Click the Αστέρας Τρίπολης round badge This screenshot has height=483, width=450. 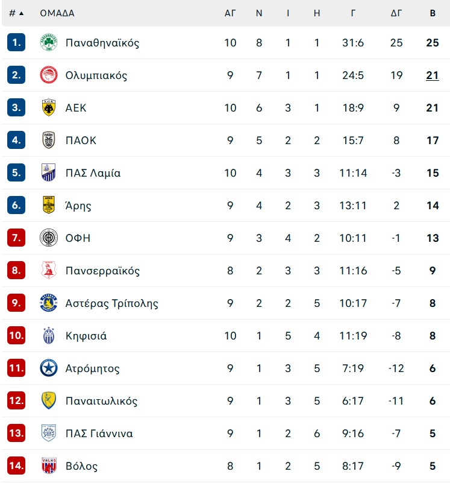[49, 303]
